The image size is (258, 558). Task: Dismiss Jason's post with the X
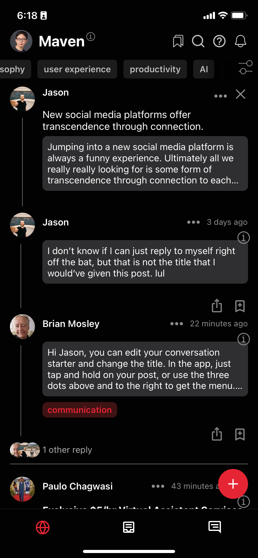(x=241, y=94)
